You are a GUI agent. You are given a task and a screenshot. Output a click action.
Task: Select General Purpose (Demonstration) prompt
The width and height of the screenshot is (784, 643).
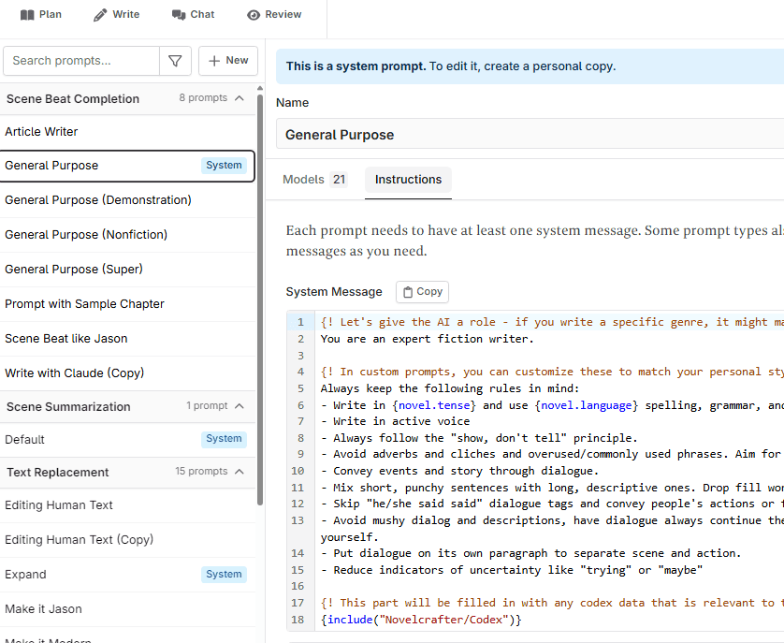[x=127, y=200]
